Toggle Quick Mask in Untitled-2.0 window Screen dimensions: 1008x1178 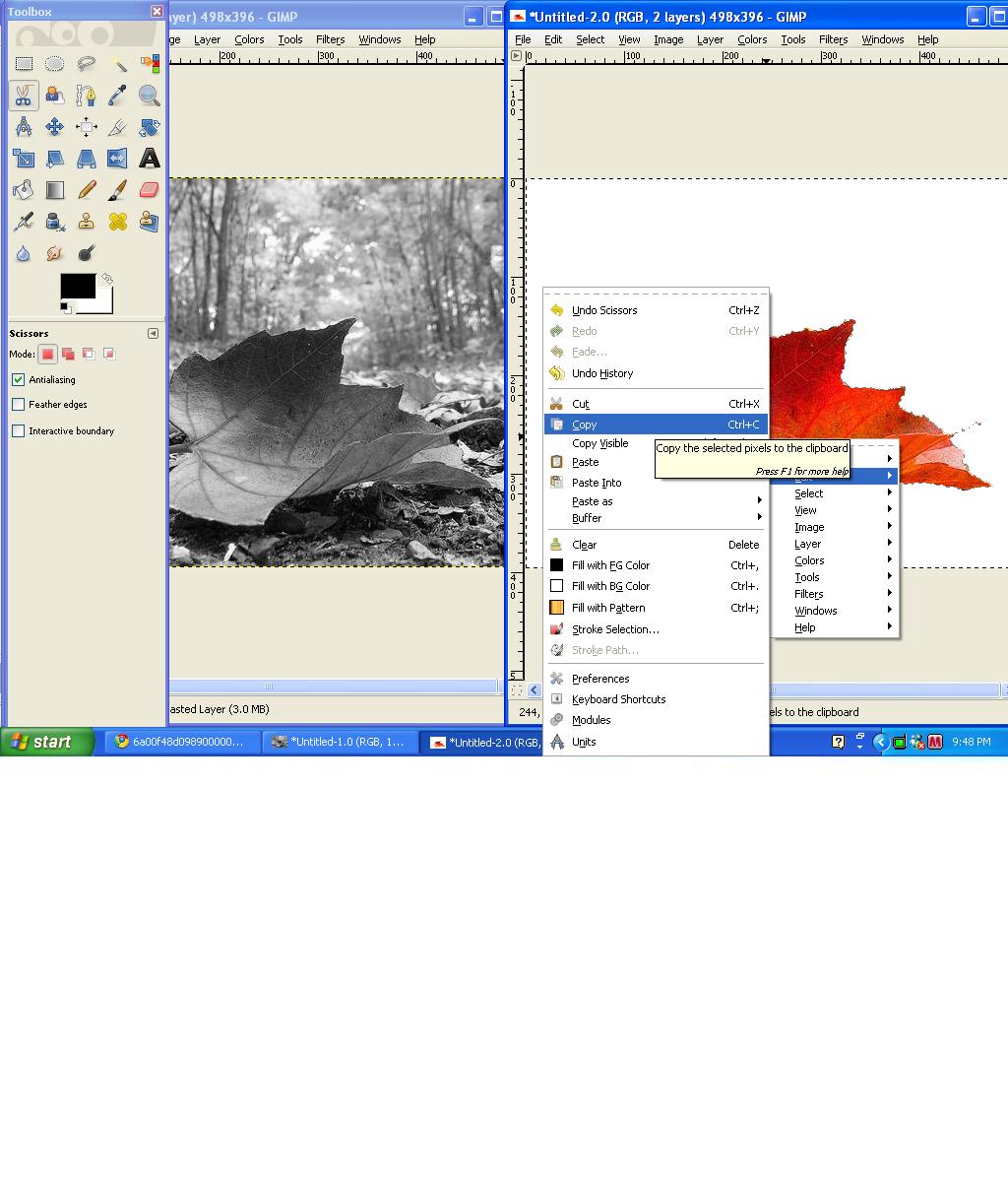[x=517, y=689]
